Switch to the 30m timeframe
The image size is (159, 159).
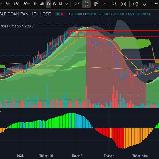pyautogui.click(x=27, y=4)
